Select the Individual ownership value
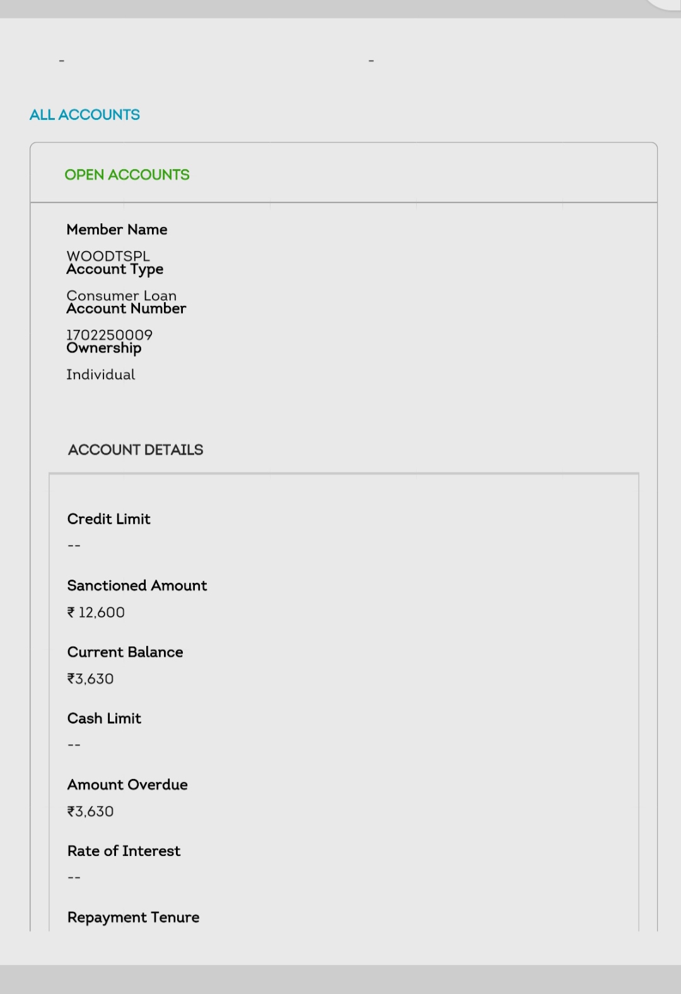 pos(100,375)
